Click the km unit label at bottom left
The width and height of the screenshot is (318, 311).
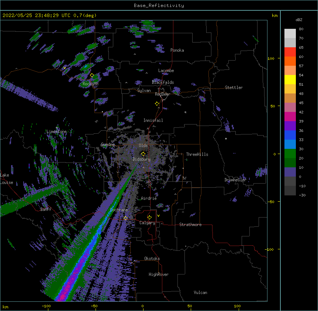coord(5,307)
